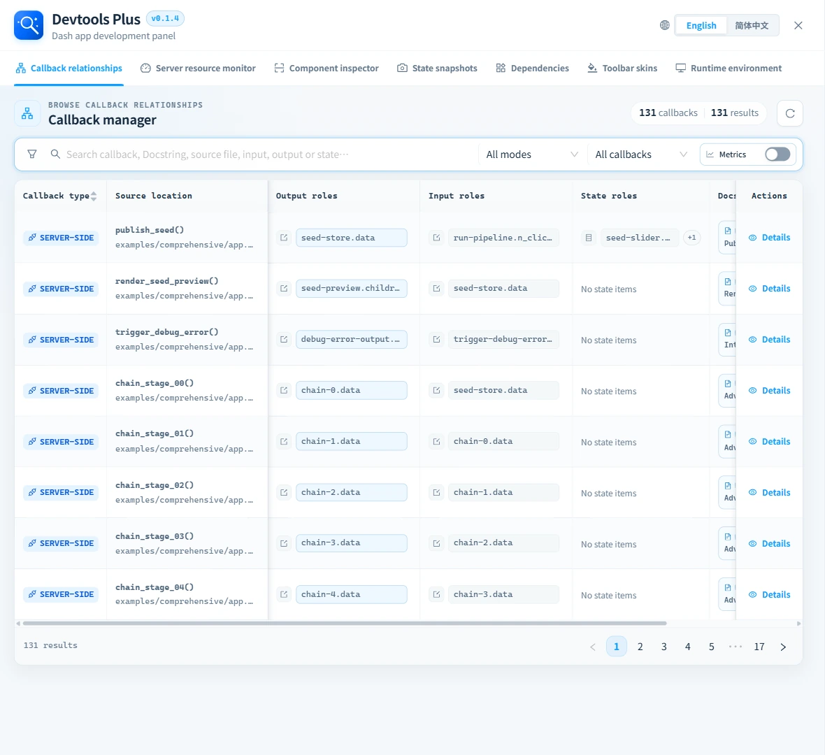Open Callback relationships tab
Screen dimensions: 825x755
(x=69, y=69)
